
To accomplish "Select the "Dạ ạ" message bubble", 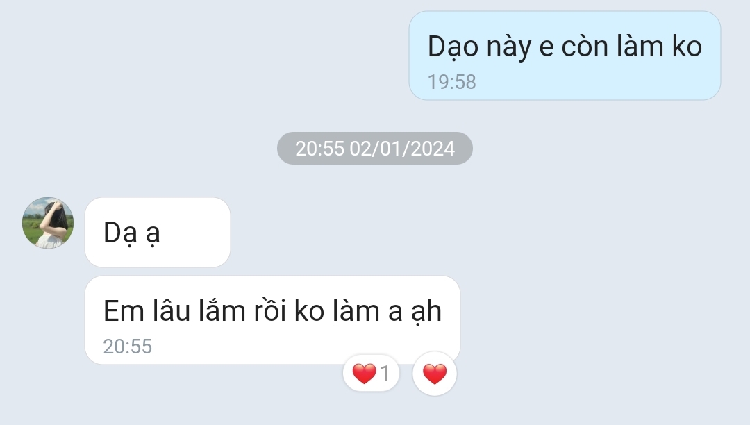I will click(x=158, y=233).
